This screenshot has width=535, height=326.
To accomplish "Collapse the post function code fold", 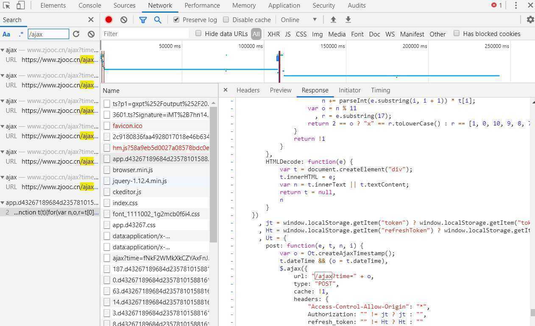I will tap(232, 246).
